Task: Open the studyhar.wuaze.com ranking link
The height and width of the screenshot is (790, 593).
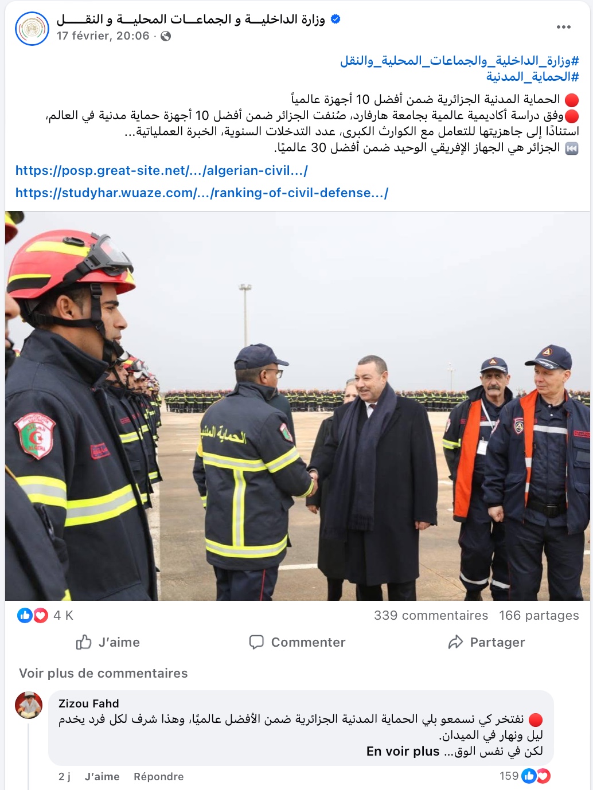Action: (x=202, y=193)
